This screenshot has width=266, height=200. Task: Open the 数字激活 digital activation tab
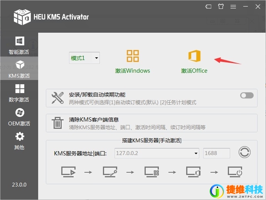[19, 93]
